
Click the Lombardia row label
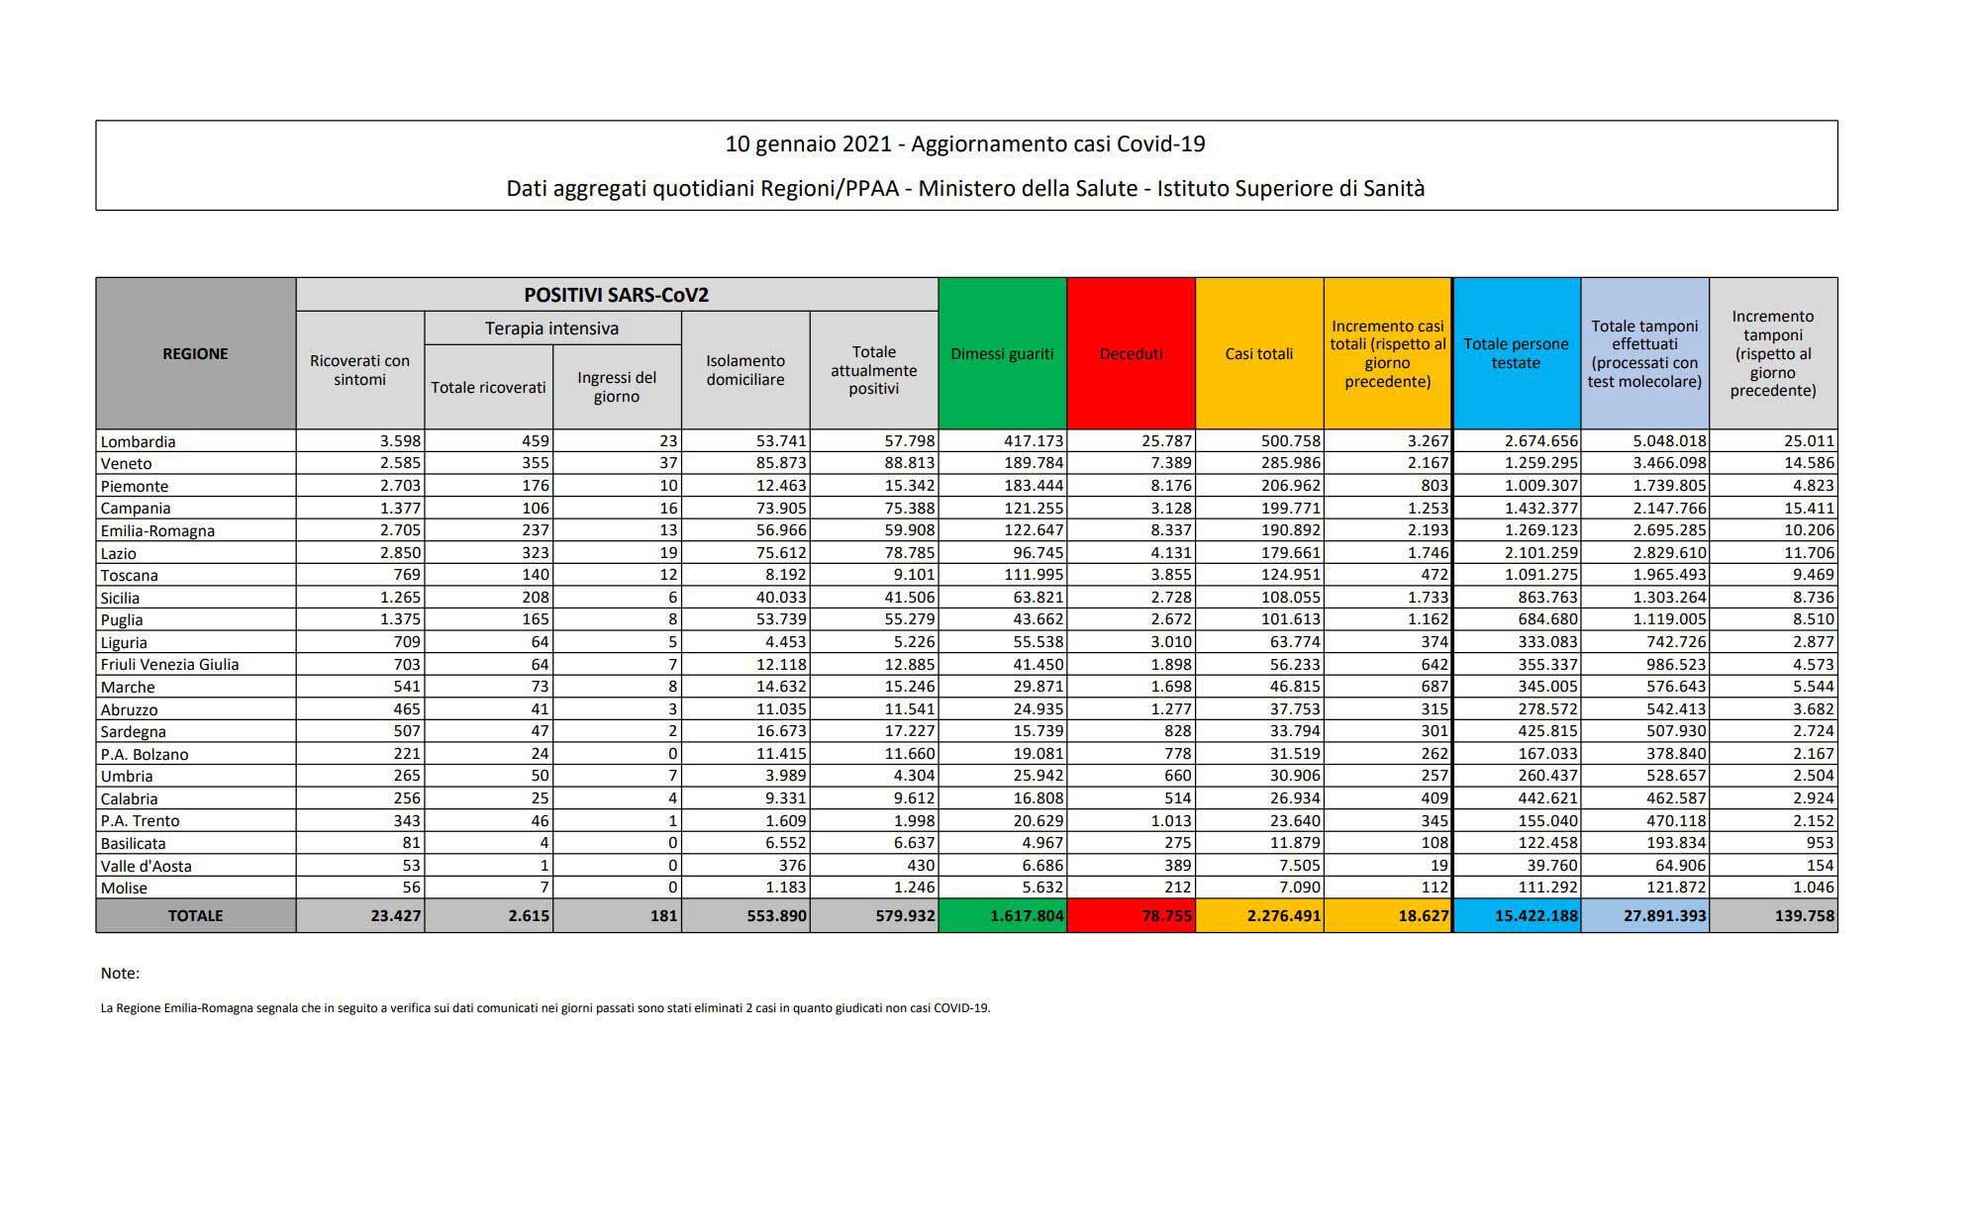tap(138, 441)
